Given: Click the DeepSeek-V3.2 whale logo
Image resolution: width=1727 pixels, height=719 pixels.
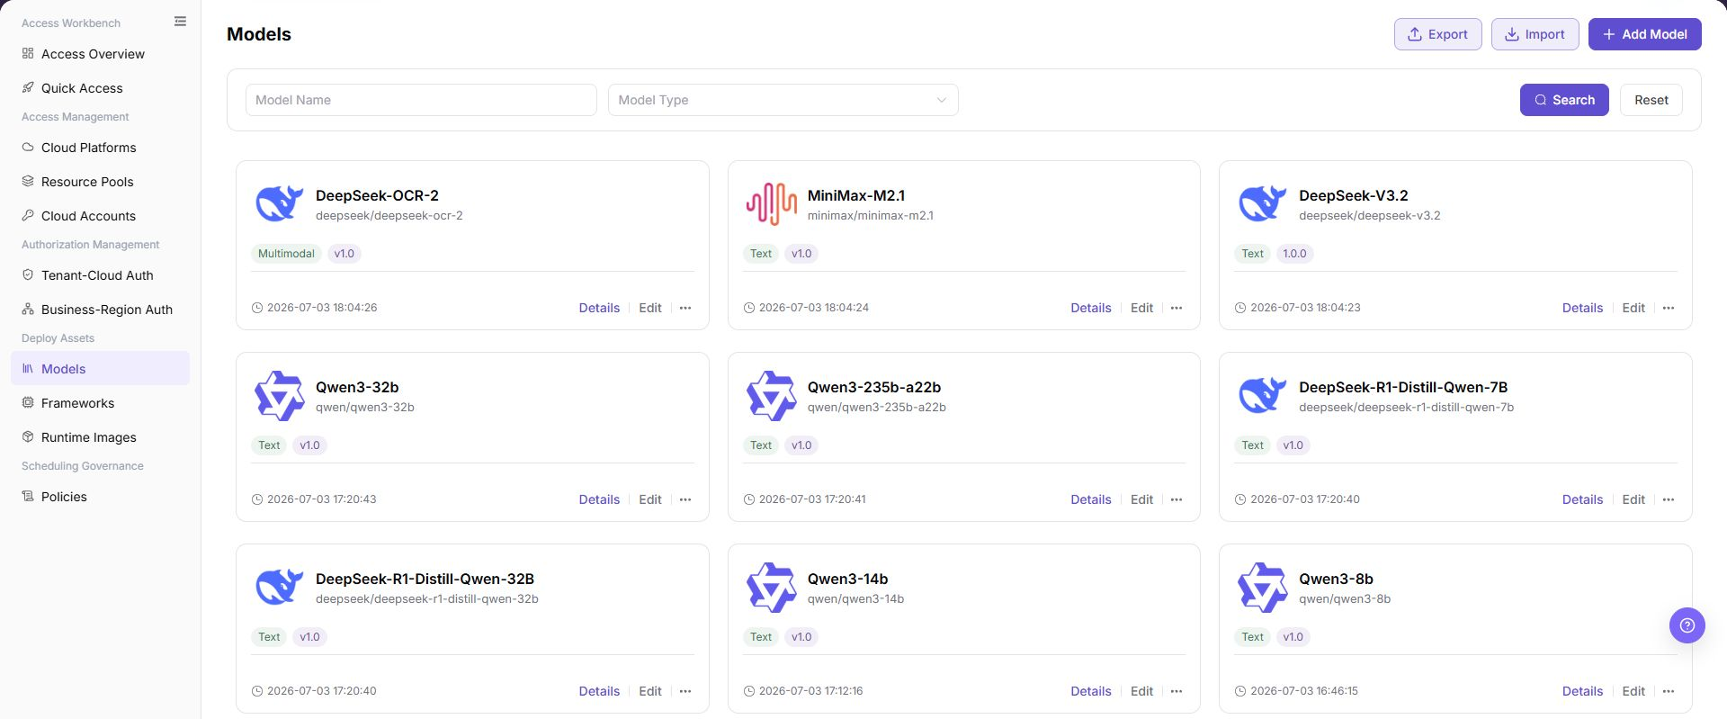Looking at the screenshot, I should click(x=1263, y=203).
